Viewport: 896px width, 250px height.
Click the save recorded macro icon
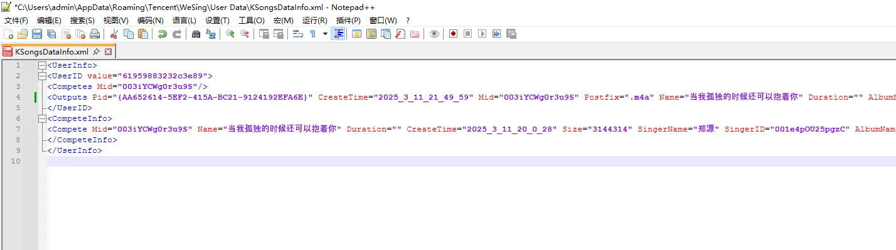coord(511,34)
